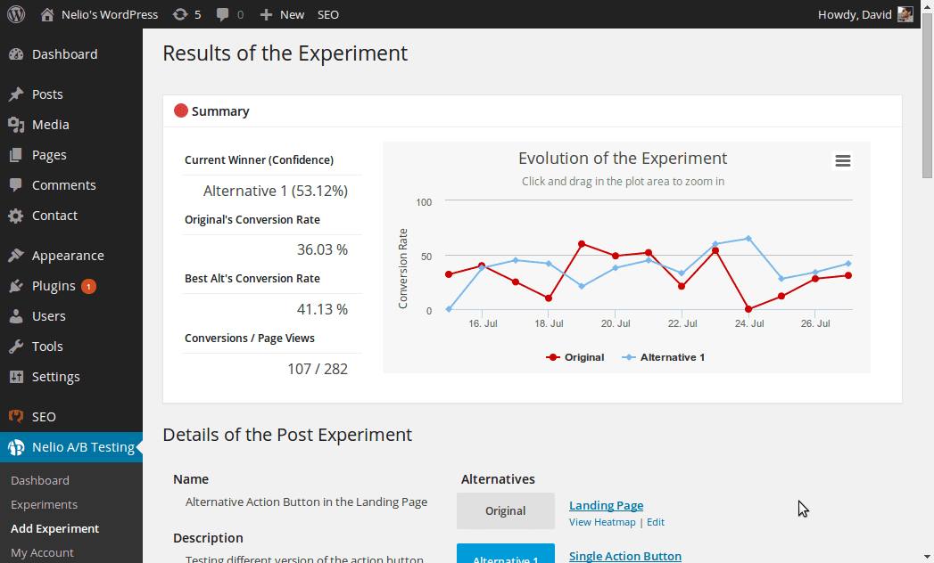Click the chart hamburger export menu
The width and height of the screenshot is (934, 563).
click(842, 160)
